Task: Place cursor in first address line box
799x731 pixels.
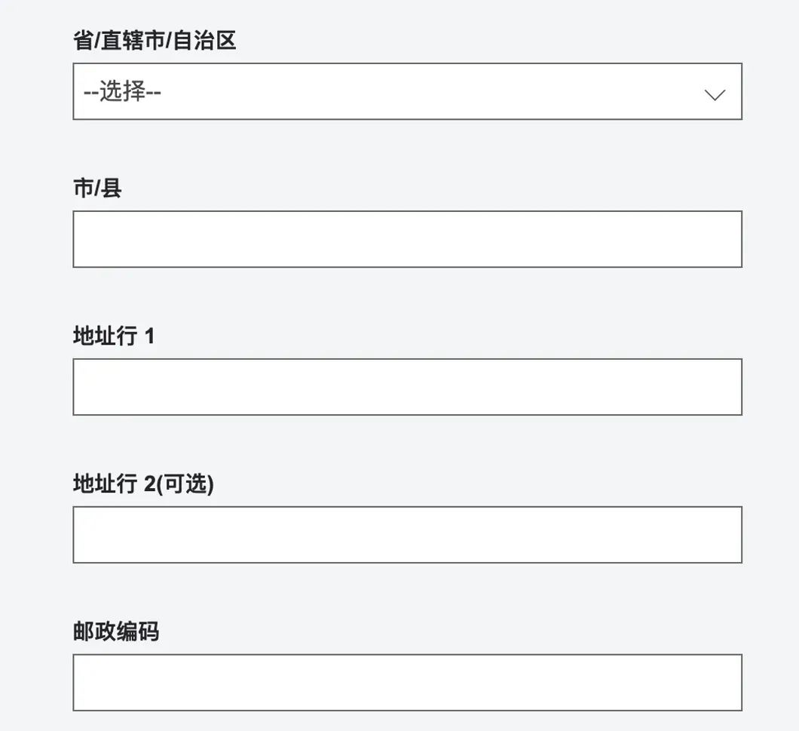Action: coord(407,387)
